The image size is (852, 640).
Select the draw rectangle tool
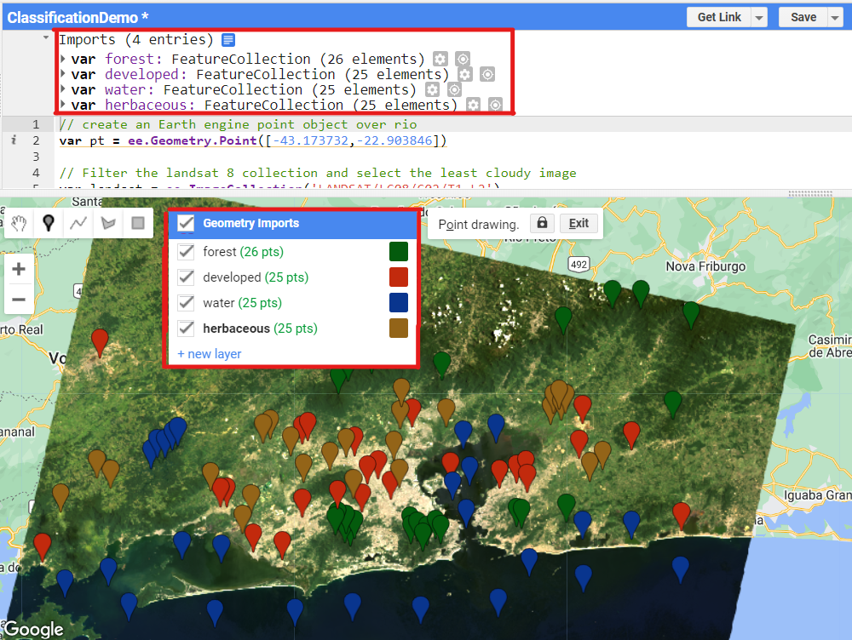point(138,223)
